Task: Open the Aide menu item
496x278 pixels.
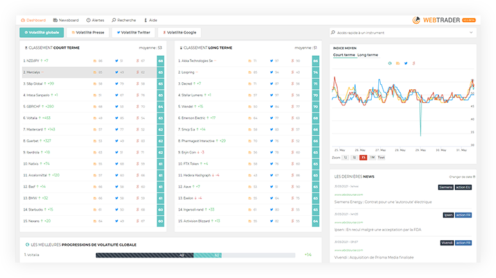Action: click(x=151, y=20)
